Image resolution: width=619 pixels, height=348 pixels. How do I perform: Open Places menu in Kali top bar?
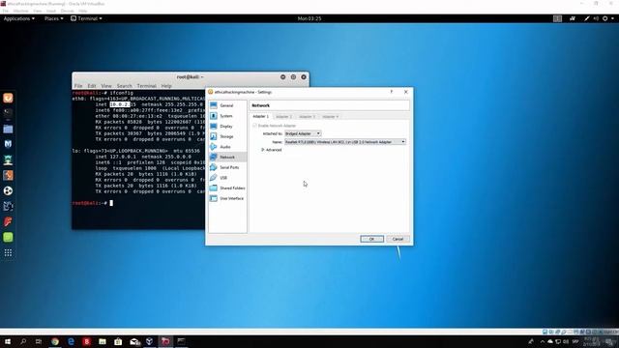(54, 18)
